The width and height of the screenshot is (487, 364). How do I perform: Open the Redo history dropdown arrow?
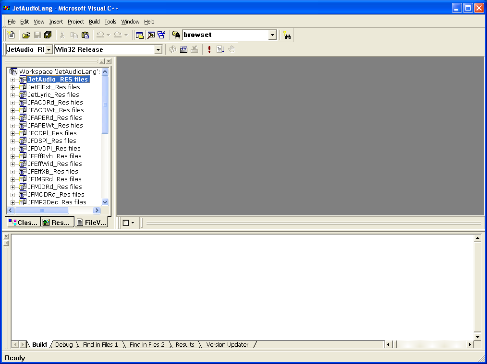[x=126, y=35]
